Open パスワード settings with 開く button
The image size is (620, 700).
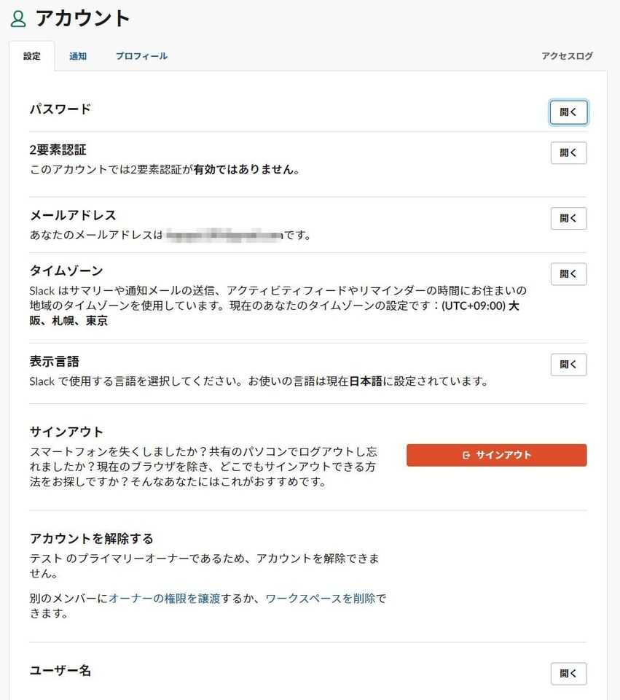click(x=568, y=112)
